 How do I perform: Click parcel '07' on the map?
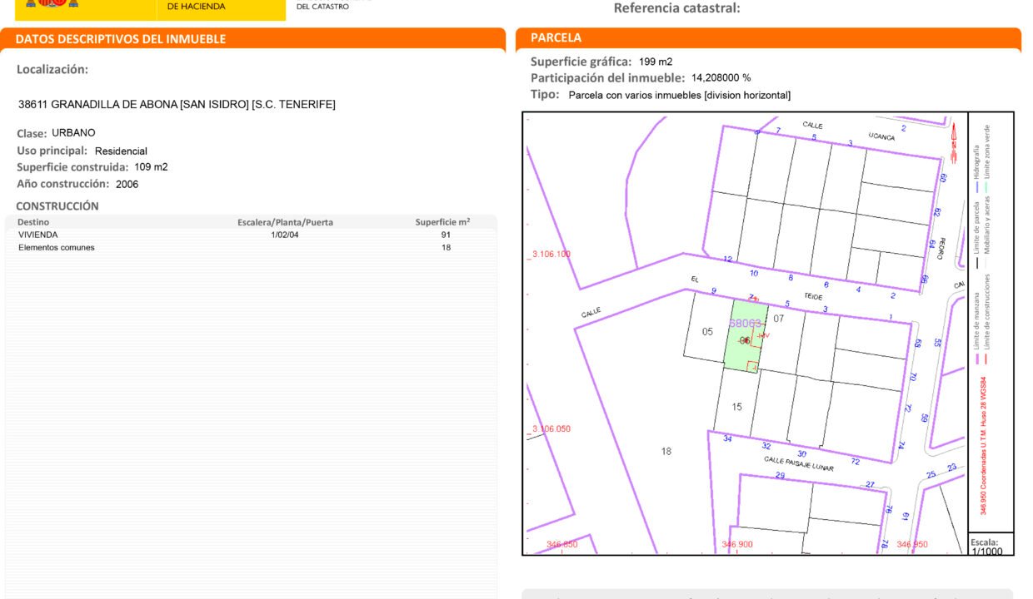[x=779, y=319]
